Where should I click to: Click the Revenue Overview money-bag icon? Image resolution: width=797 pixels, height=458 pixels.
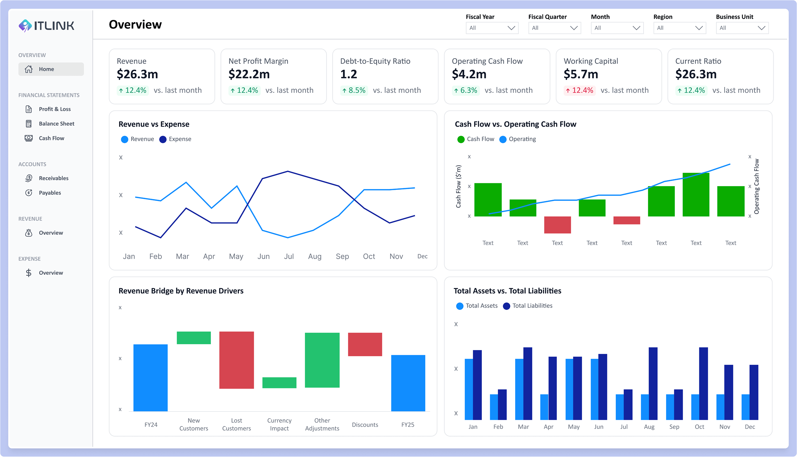pyautogui.click(x=29, y=233)
